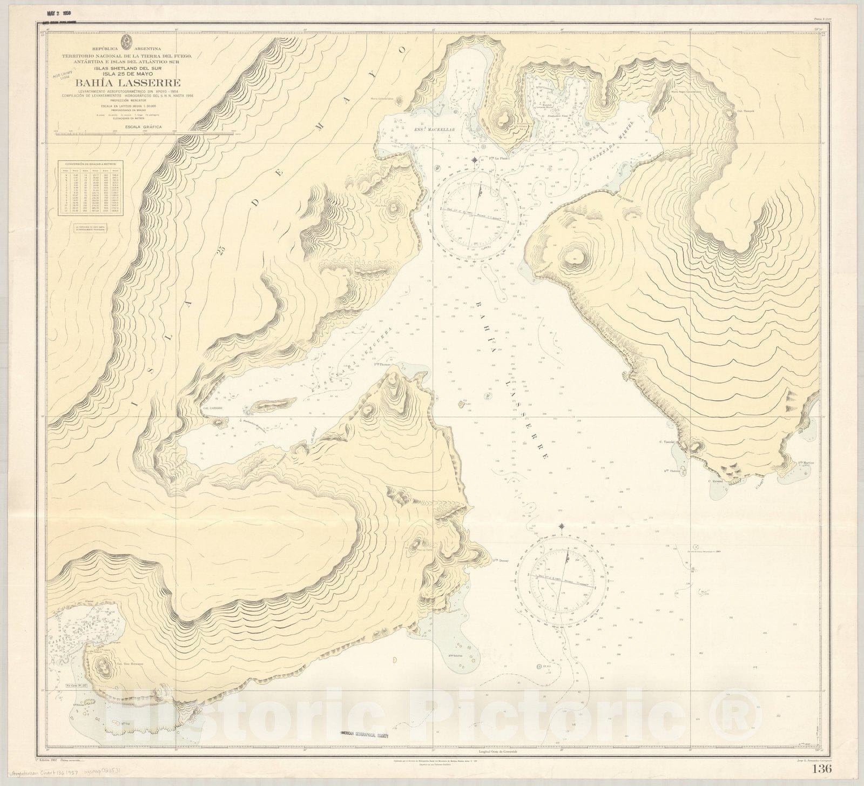
Task: Click 'PROYECCIÓN MERCATOR' text
Action: click(x=127, y=100)
